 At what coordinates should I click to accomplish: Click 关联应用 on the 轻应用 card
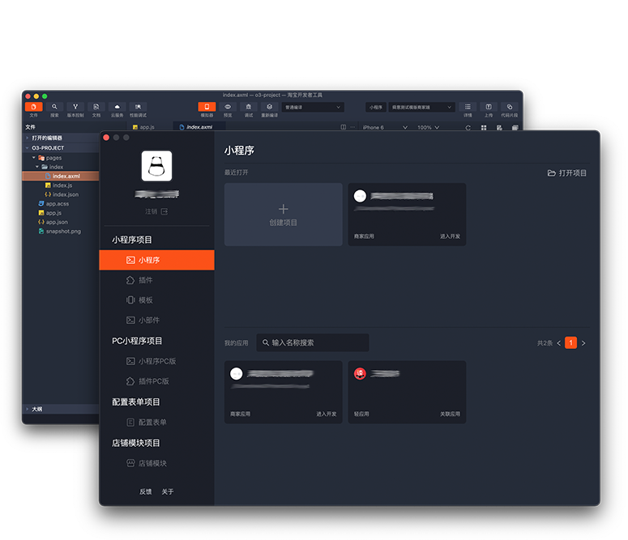click(x=451, y=414)
